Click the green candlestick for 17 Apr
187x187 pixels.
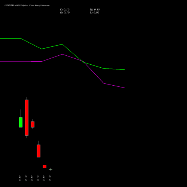tap(21, 122)
